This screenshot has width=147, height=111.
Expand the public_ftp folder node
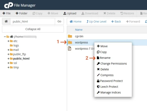click(8, 54)
